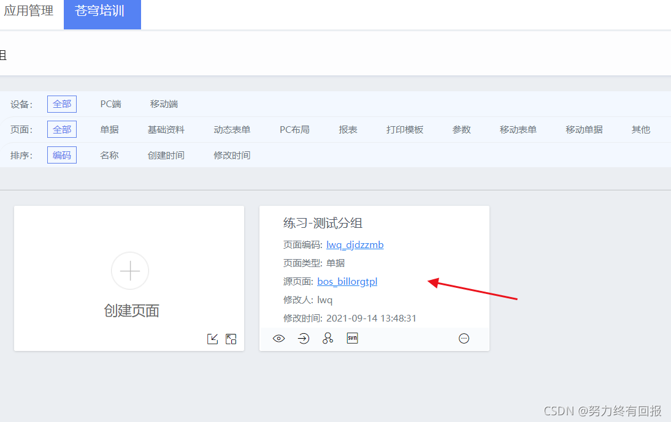Select 全部 in the 页面 filter
The image size is (671, 422).
[62, 130]
